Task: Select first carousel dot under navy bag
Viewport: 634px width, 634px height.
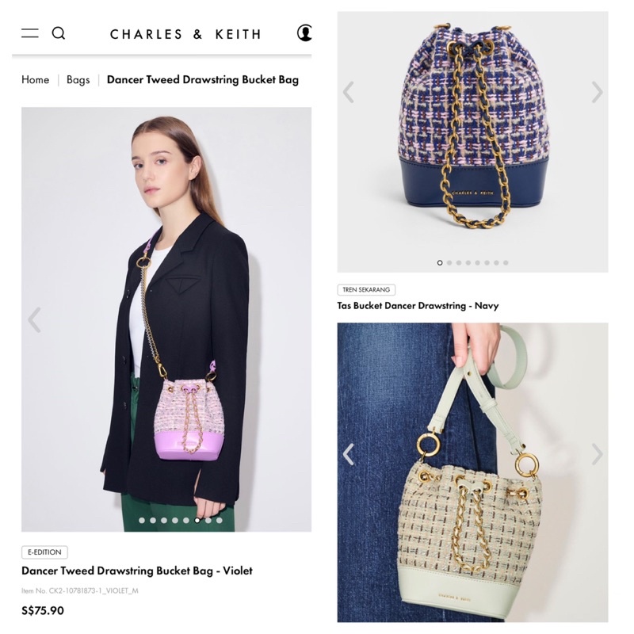Action: (440, 263)
